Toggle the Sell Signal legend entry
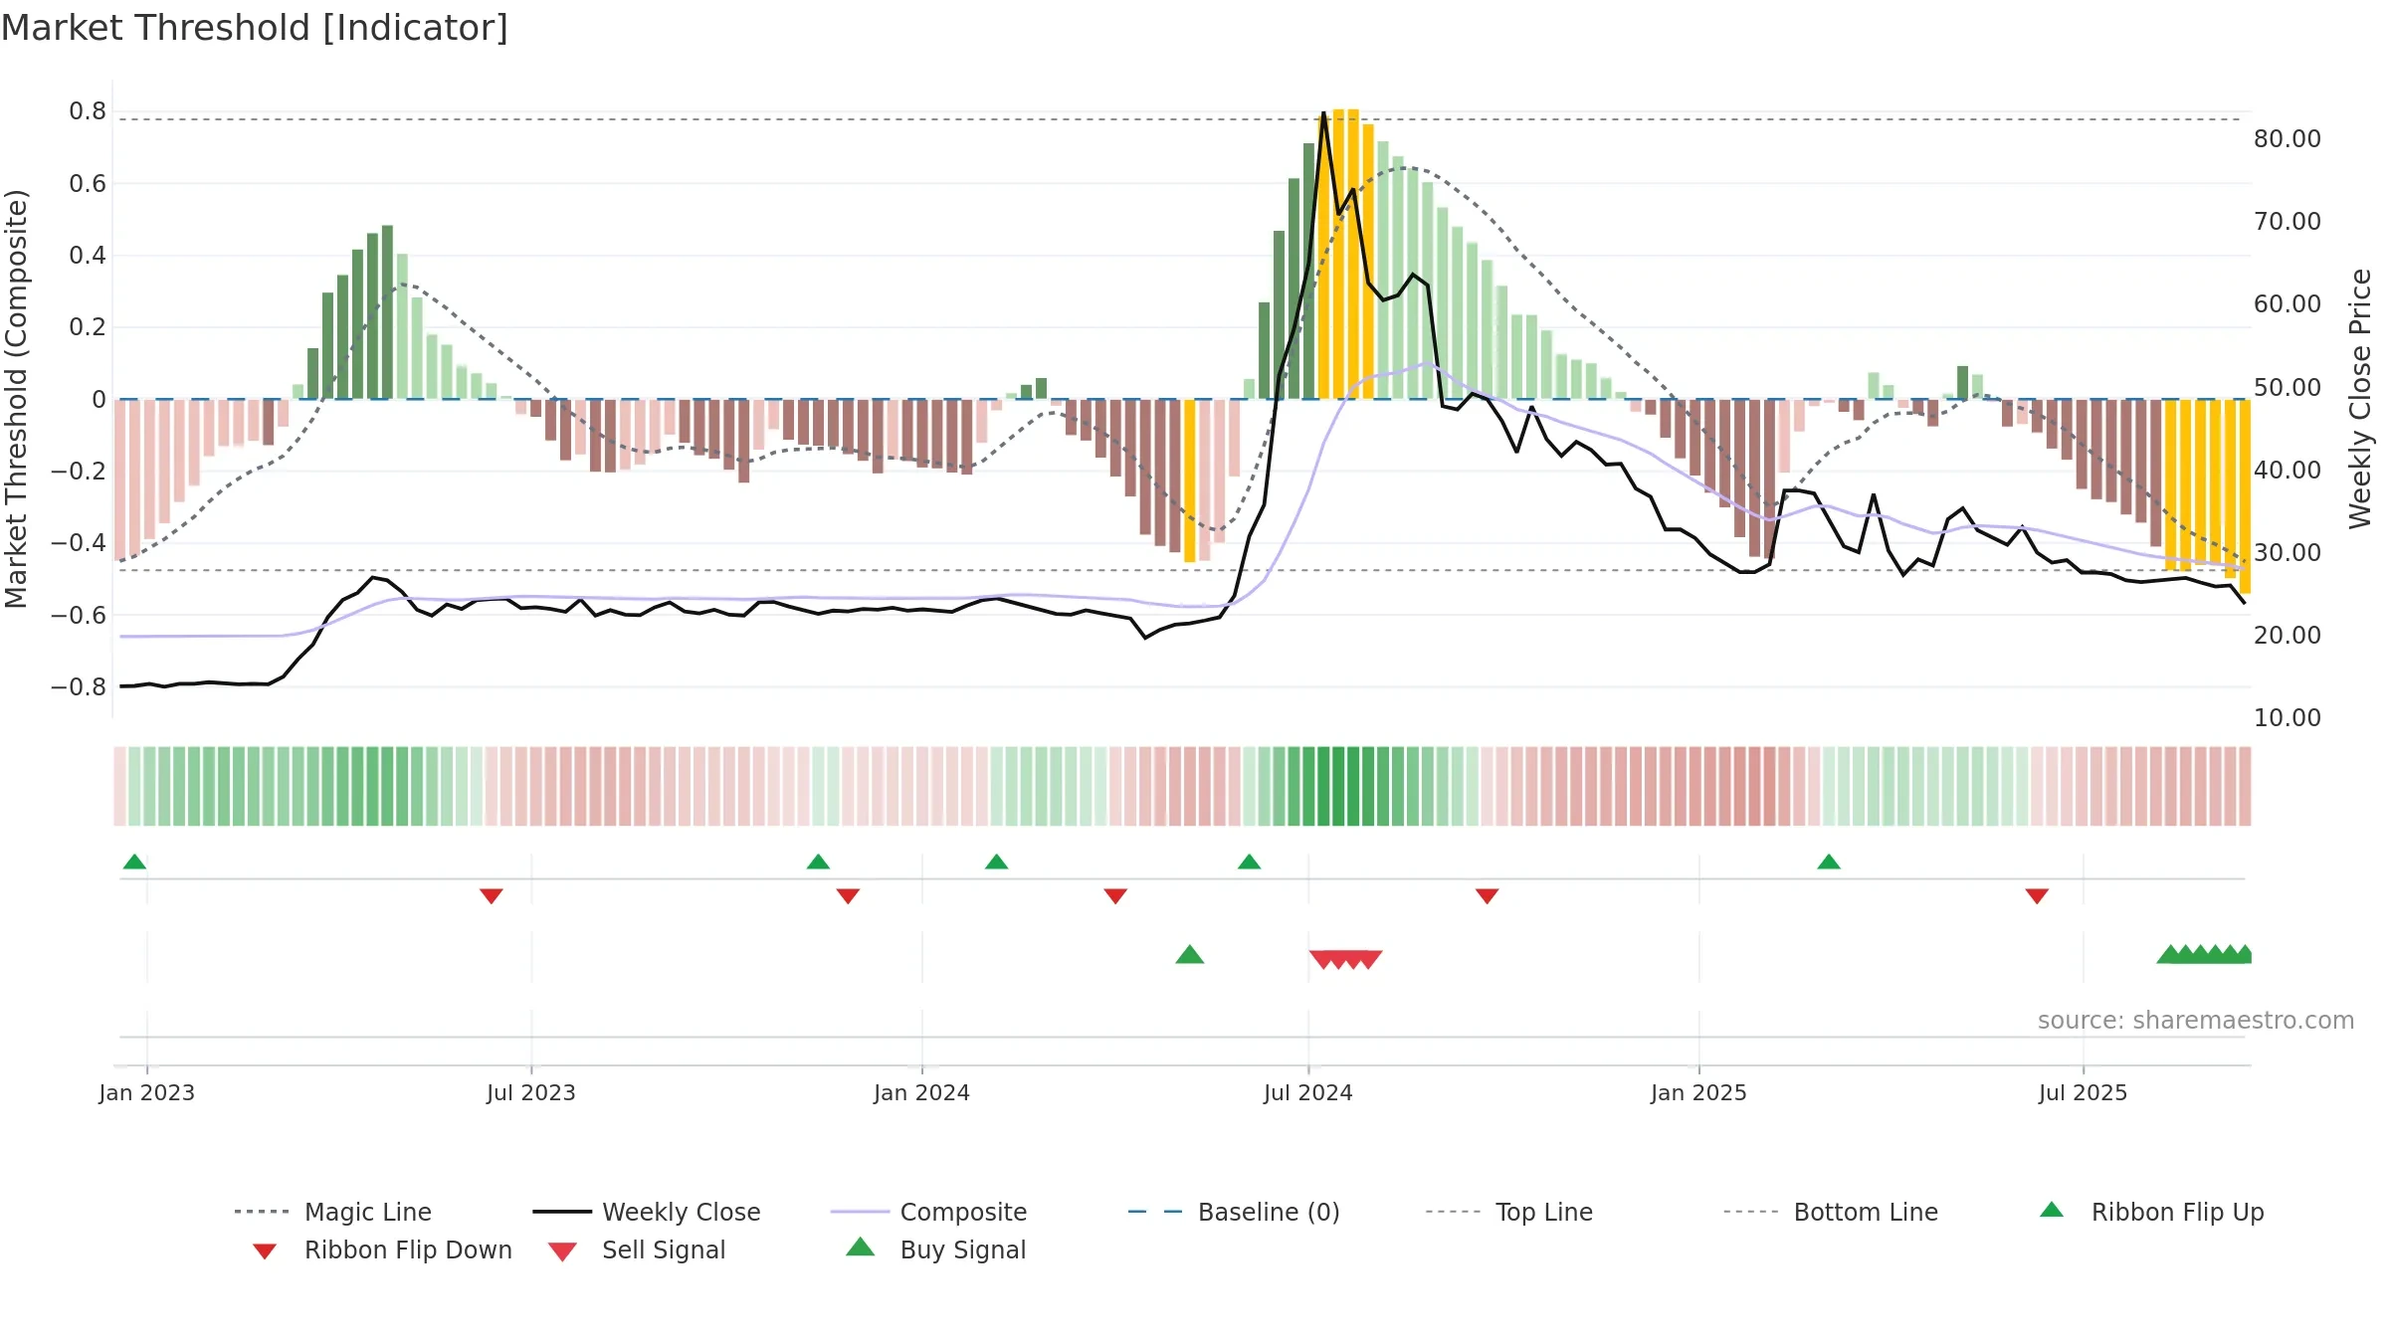 pyautogui.click(x=637, y=1249)
